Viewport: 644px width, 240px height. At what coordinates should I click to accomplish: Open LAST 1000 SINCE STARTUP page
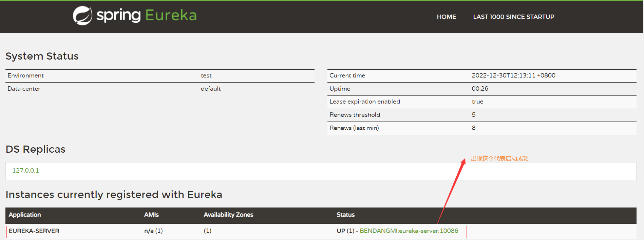[x=513, y=17]
